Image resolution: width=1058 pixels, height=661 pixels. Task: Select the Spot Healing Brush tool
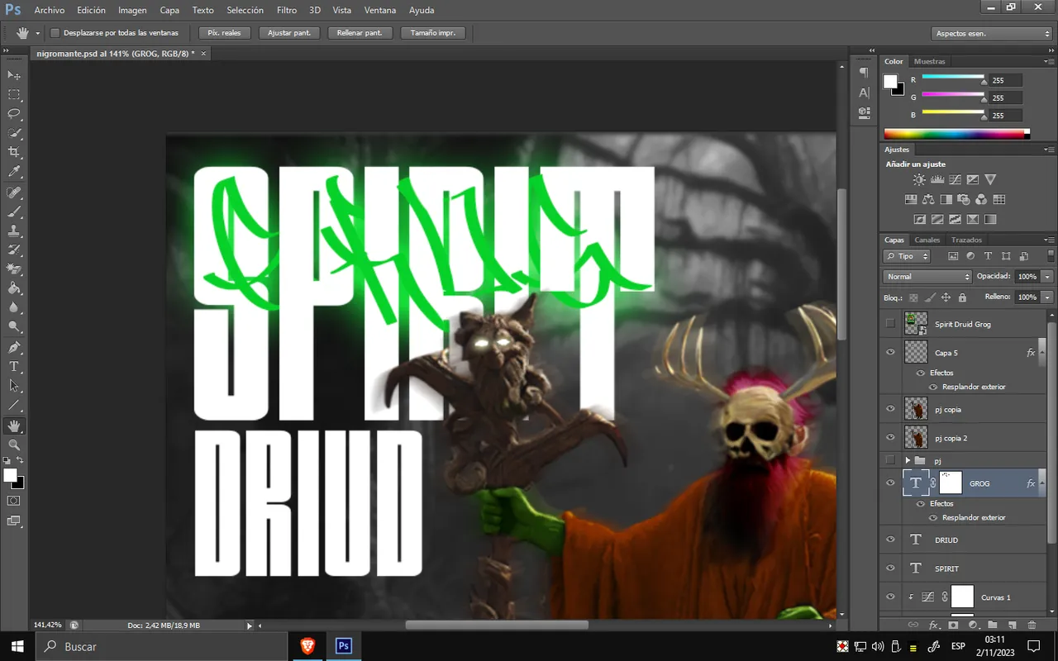(x=14, y=193)
